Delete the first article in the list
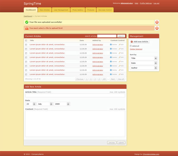The image size is (178, 156). 113,45
